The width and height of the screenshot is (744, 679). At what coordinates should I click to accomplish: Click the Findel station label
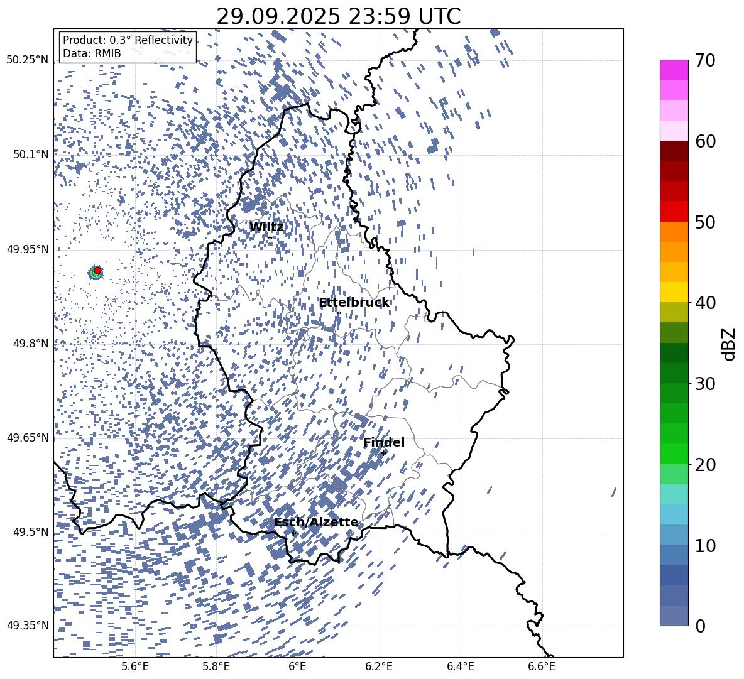click(x=384, y=442)
